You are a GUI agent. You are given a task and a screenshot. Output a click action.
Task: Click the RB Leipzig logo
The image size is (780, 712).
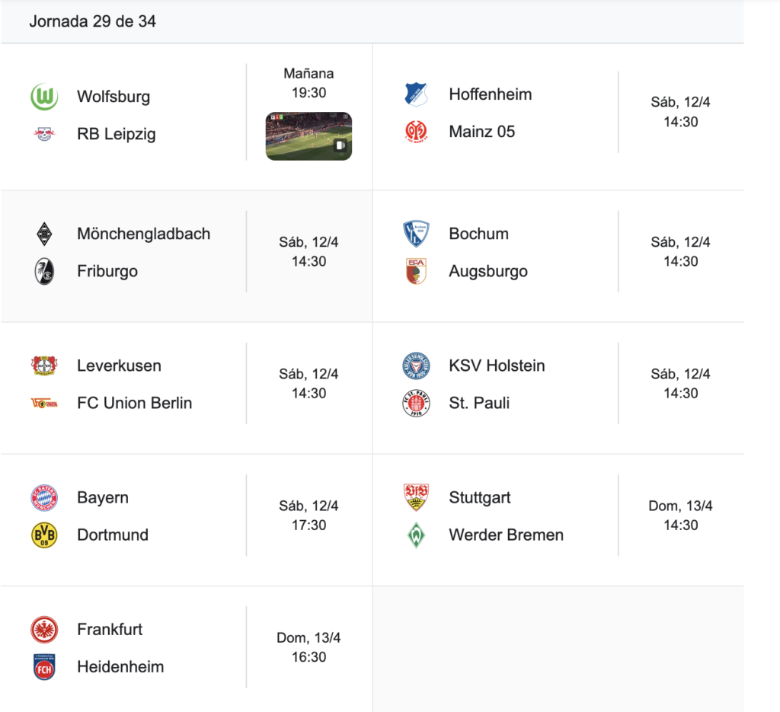point(44,134)
